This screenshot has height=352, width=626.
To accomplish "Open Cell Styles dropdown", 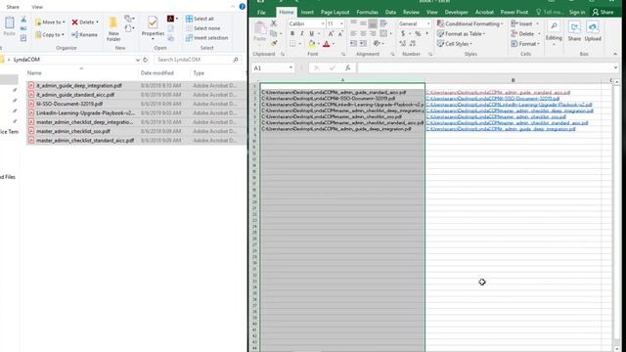I will [x=455, y=43].
